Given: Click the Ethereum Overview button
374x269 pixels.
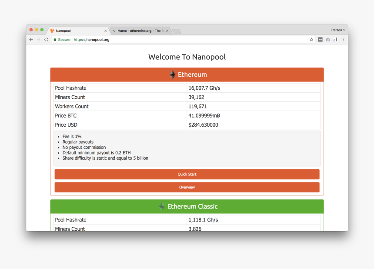Looking at the screenshot, I should pos(187,188).
